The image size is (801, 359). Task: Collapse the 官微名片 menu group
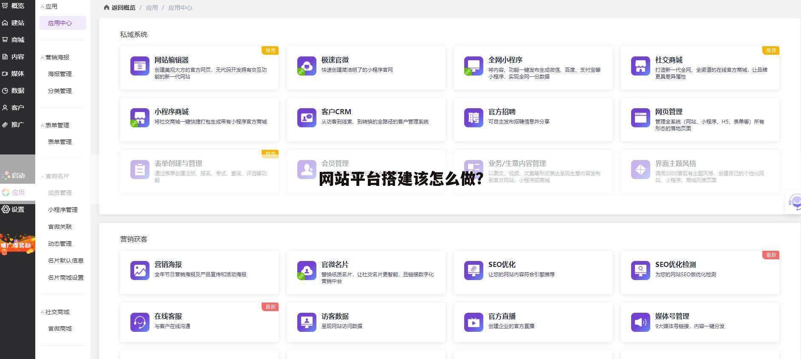click(42, 176)
